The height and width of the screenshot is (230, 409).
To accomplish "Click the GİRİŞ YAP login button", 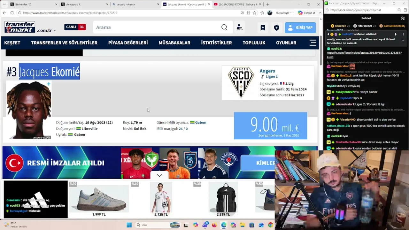I will pyautogui.click(x=300, y=27).
